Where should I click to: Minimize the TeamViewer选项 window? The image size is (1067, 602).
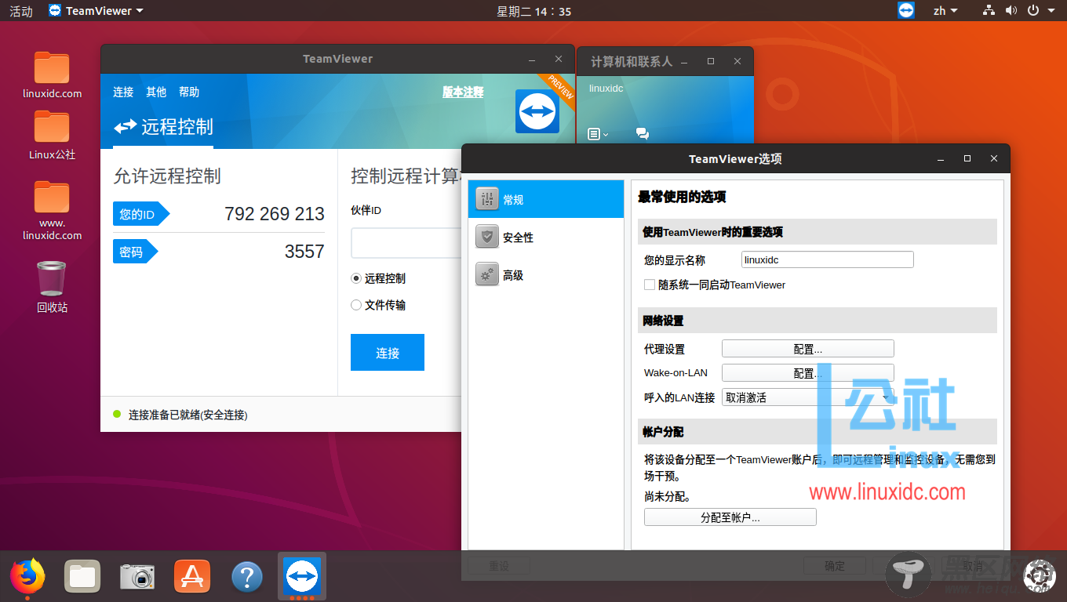(x=941, y=158)
